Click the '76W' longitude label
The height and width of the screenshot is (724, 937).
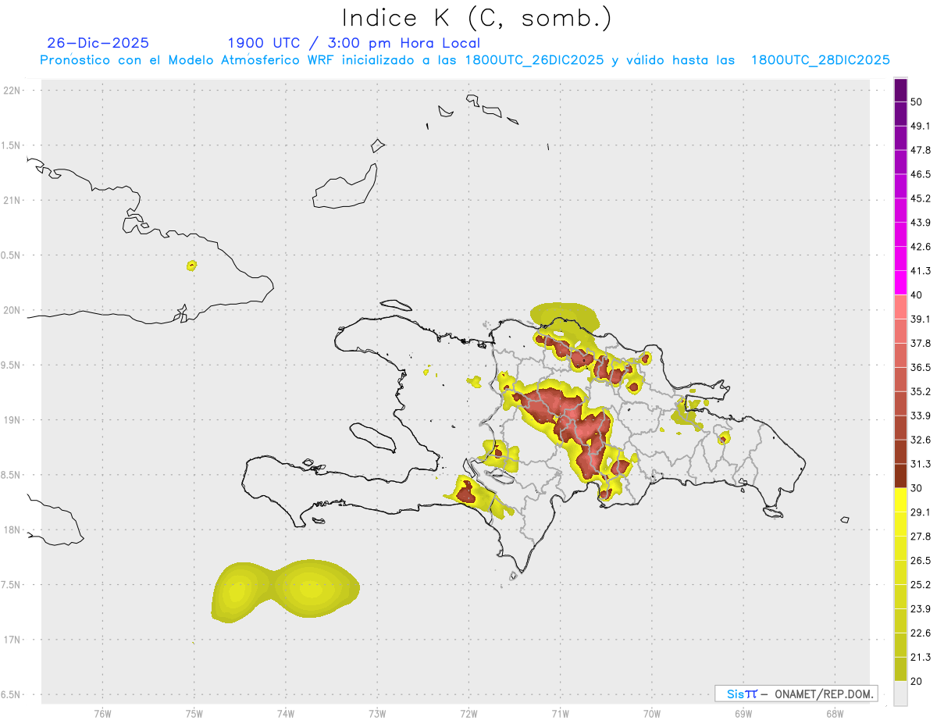coord(103,713)
